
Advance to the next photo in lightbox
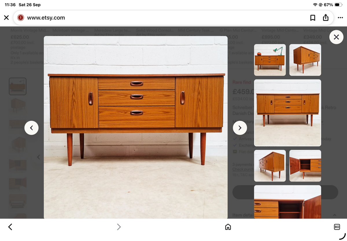pos(240,128)
